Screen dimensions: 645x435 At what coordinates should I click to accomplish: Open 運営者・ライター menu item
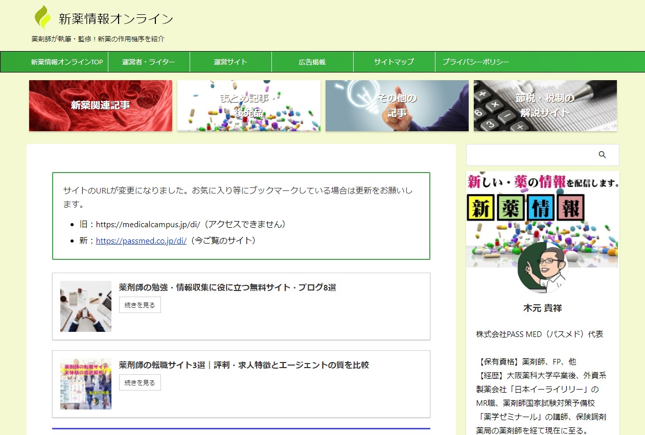[x=149, y=62]
